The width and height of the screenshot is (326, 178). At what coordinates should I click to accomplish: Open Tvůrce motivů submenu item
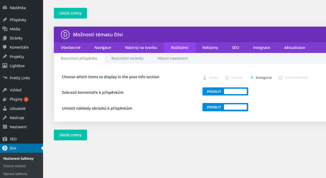click(15, 166)
